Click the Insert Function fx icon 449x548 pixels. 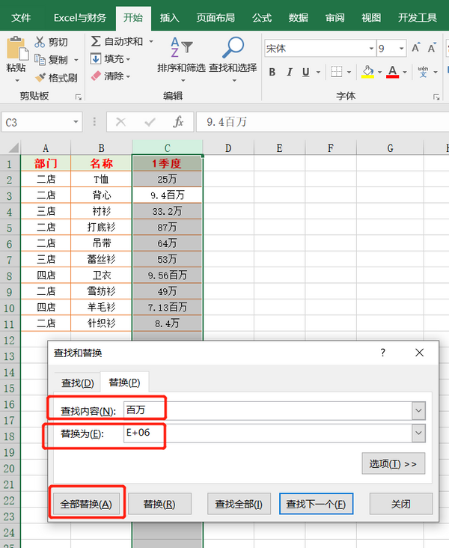tap(178, 122)
